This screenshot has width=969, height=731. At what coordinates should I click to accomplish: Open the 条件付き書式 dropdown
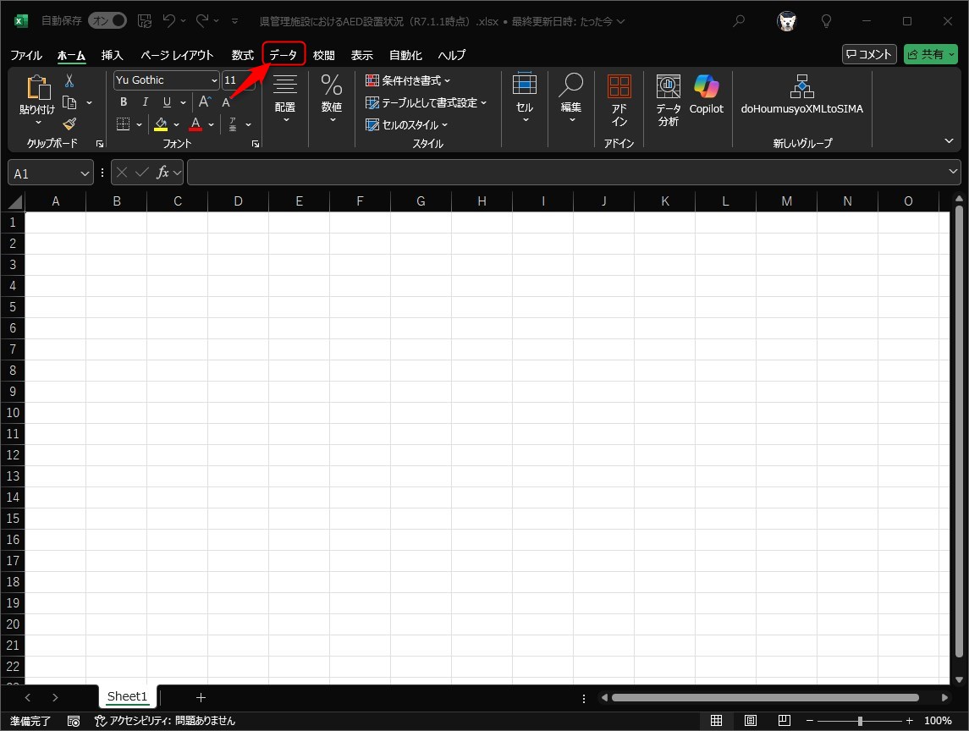click(408, 80)
